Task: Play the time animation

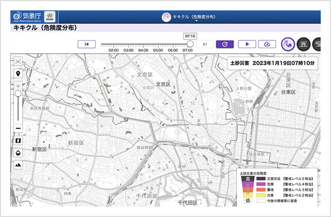Action: (247, 44)
